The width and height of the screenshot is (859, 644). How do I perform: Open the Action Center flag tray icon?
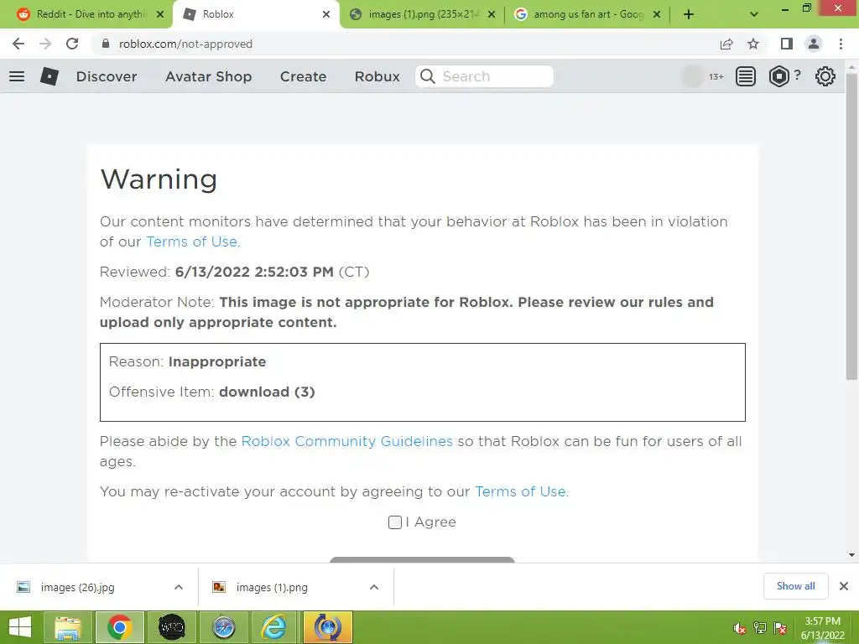pos(780,628)
